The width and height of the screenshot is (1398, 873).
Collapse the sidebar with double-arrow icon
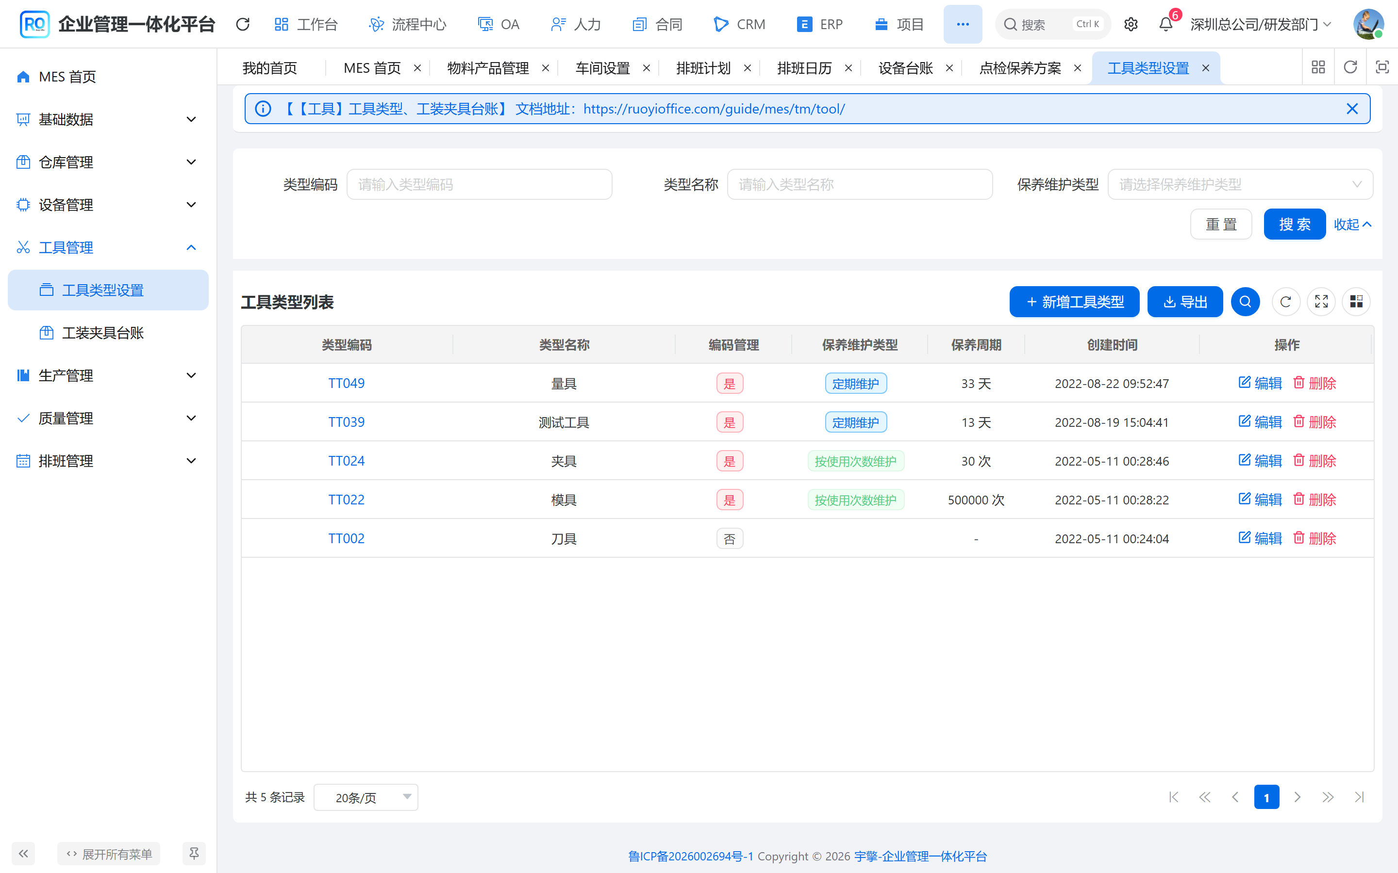23,854
